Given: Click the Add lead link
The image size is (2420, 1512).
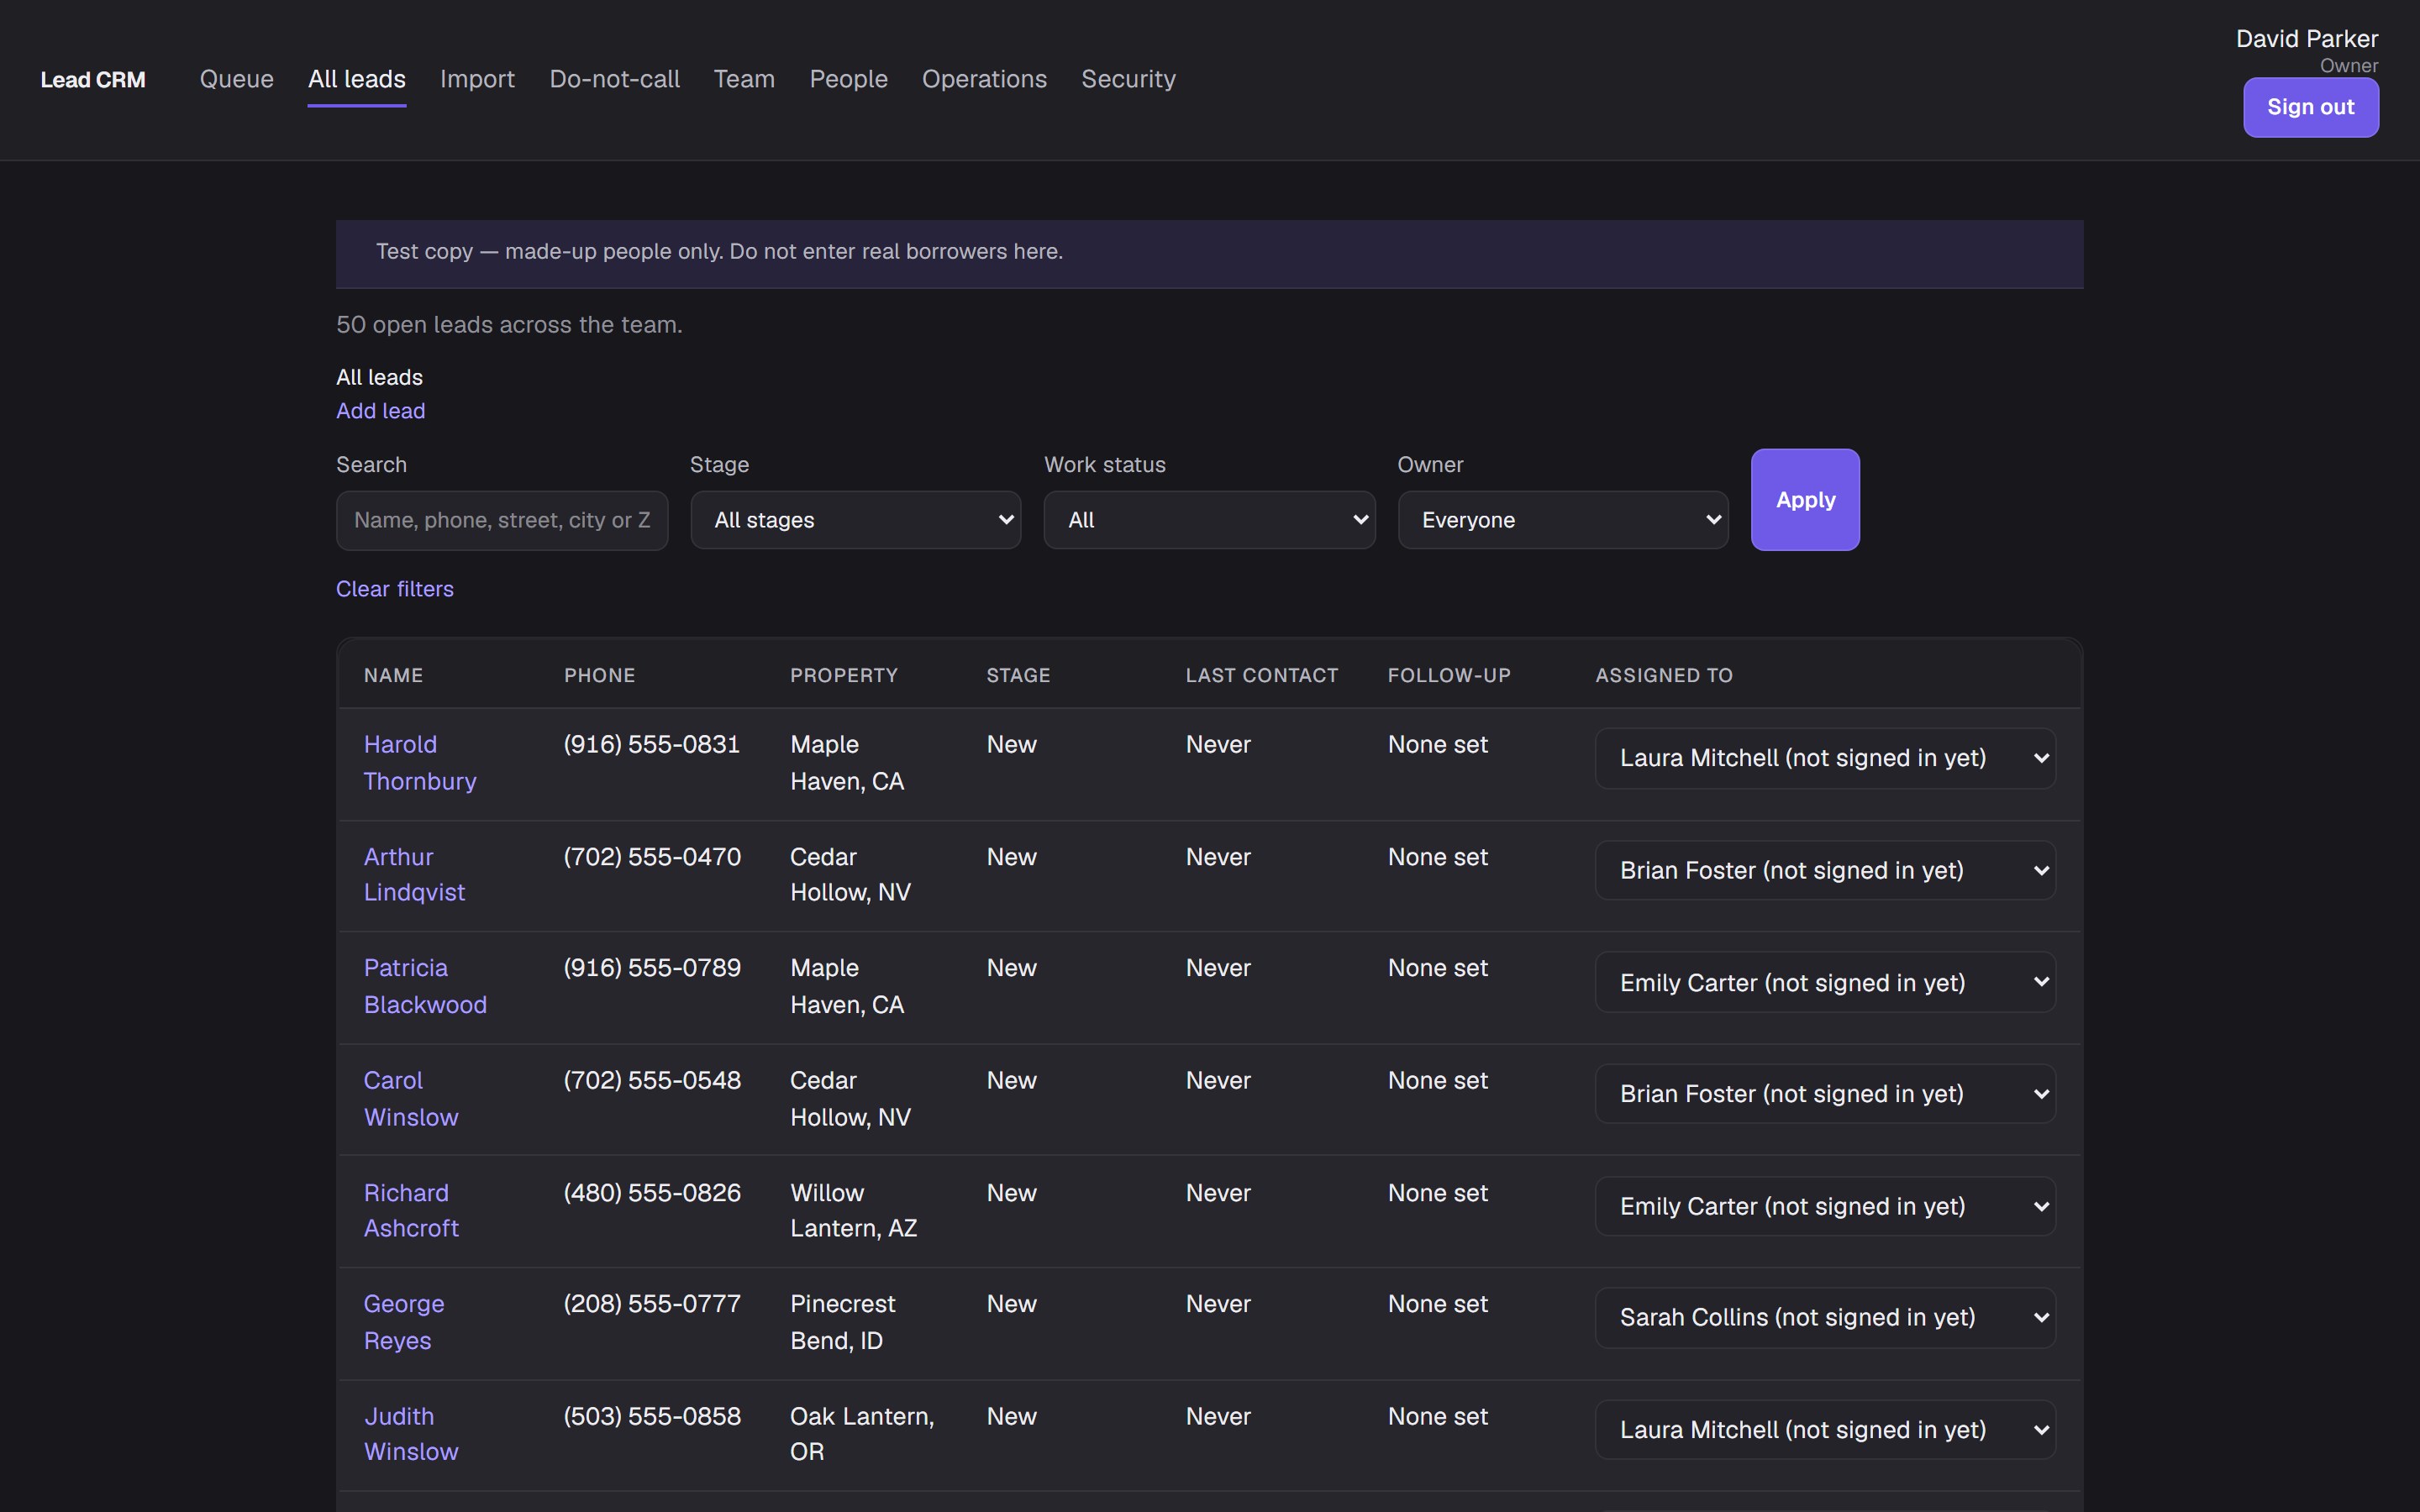Looking at the screenshot, I should coord(381,411).
